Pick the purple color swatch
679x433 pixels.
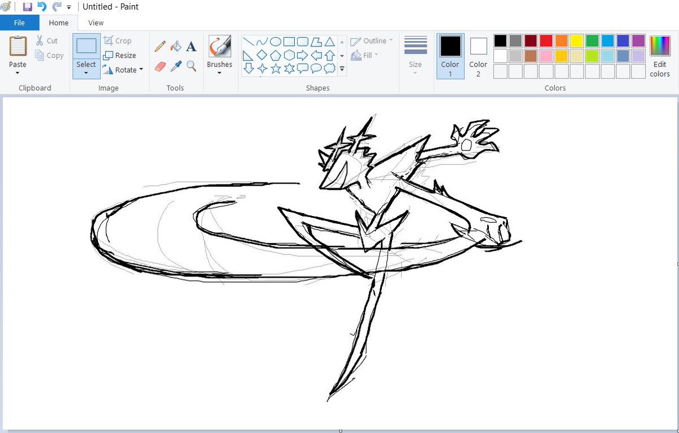point(638,41)
